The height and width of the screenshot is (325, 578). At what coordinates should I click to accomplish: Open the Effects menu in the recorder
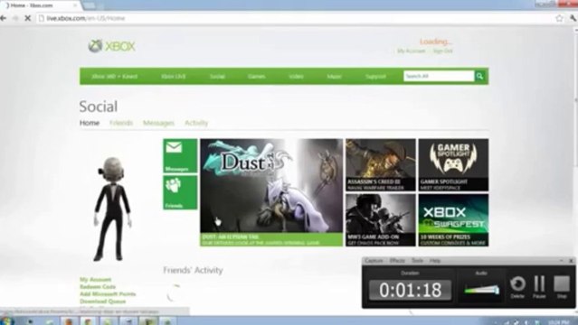click(x=397, y=261)
